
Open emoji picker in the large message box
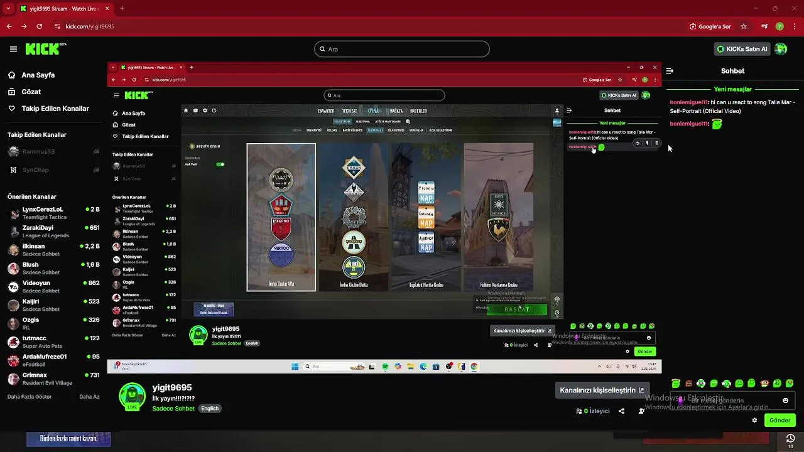(785, 401)
